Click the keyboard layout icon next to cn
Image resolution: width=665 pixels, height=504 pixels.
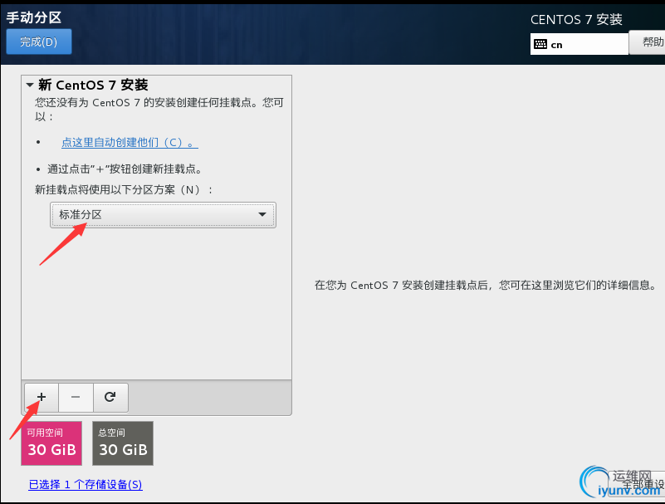point(540,44)
